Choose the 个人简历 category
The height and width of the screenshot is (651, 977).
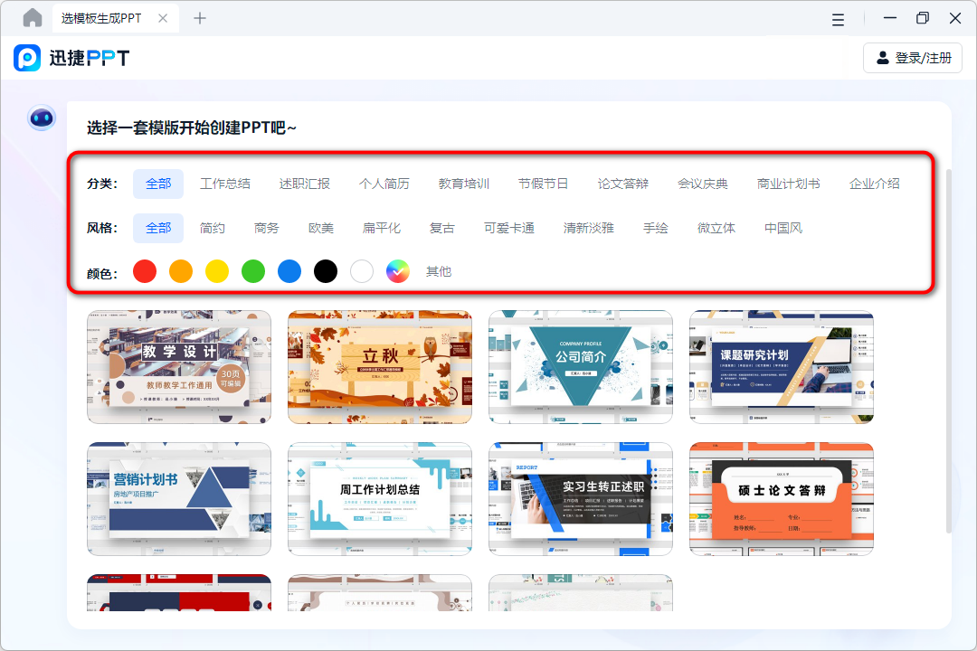(384, 184)
